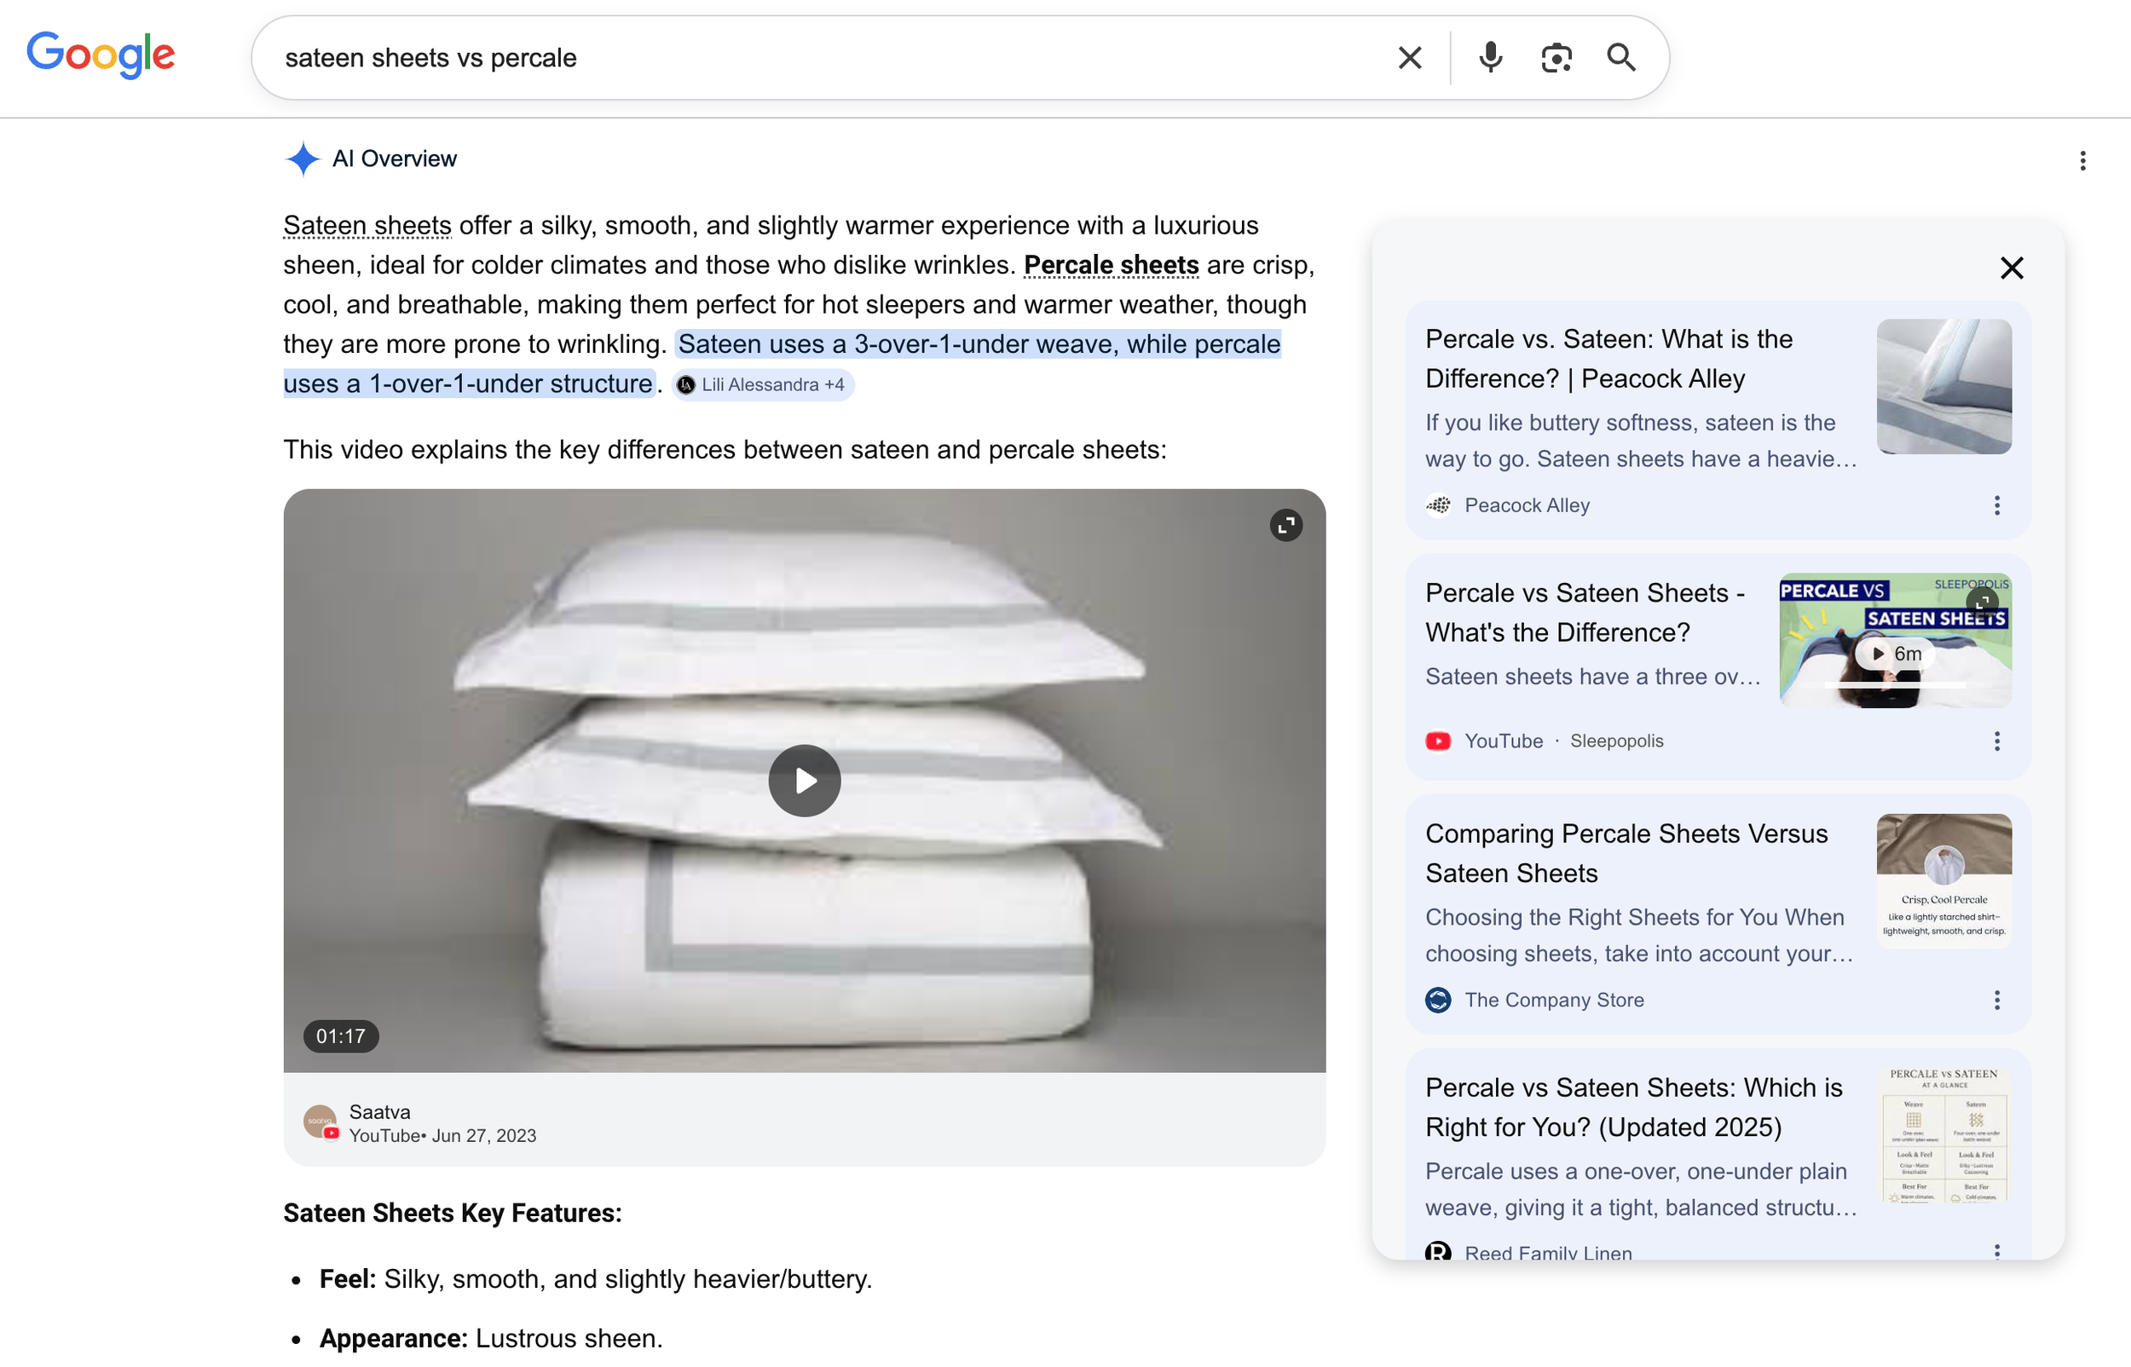Screen dimensions: 2131x1367
Task: Open Comparing Percale Sheets Versus Sateen article
Action: tap(1625, 853)
